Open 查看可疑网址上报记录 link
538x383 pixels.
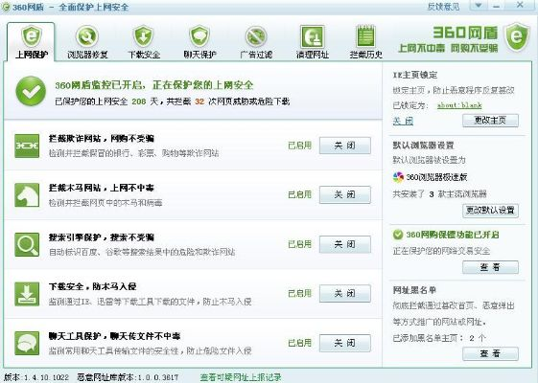(241, 377)
